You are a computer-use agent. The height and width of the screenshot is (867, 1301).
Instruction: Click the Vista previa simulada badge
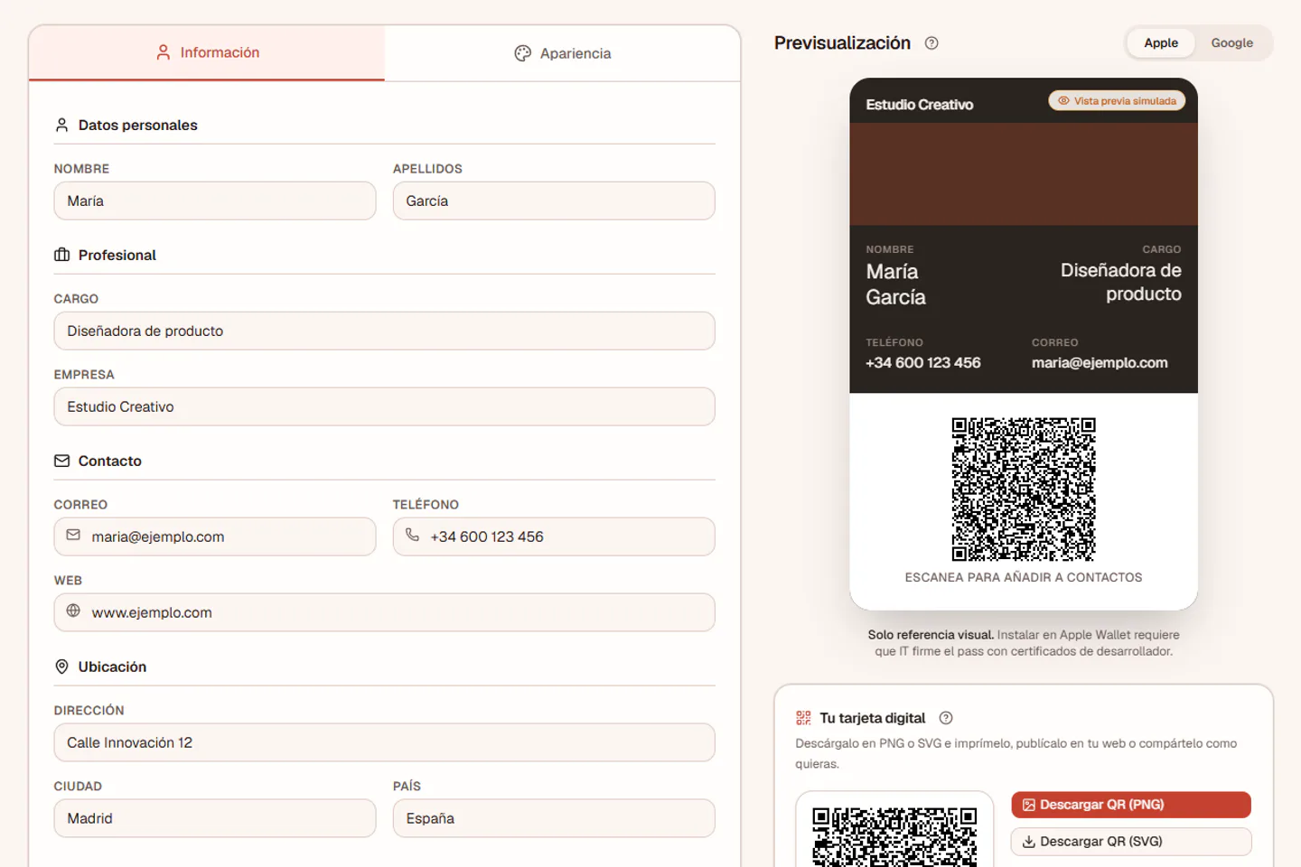[1117, 101]
